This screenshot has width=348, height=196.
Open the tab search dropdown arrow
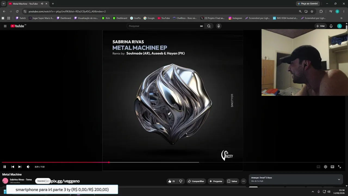(4, 4)
